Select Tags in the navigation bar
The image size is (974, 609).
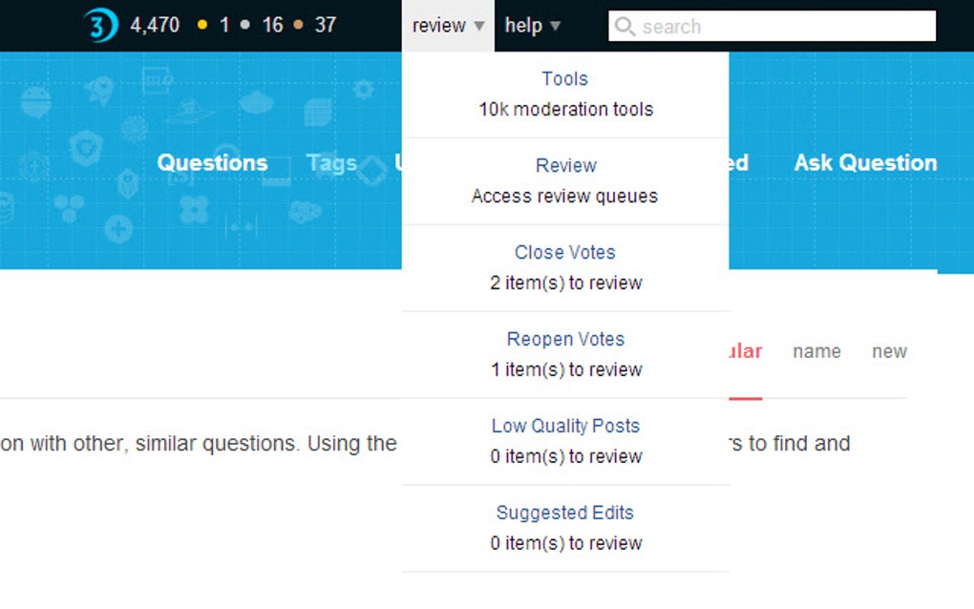point(331,162)
